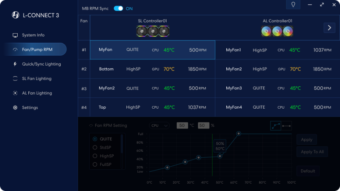
Task: Click the Fan/Pump RPM gauge icon
Action: pyautogui.click(x=15, y=50)
